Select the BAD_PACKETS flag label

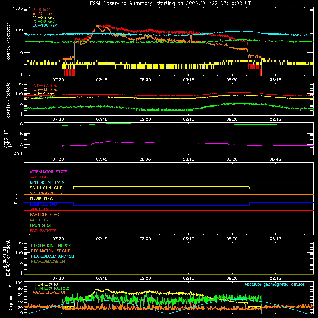pos(43,231)
